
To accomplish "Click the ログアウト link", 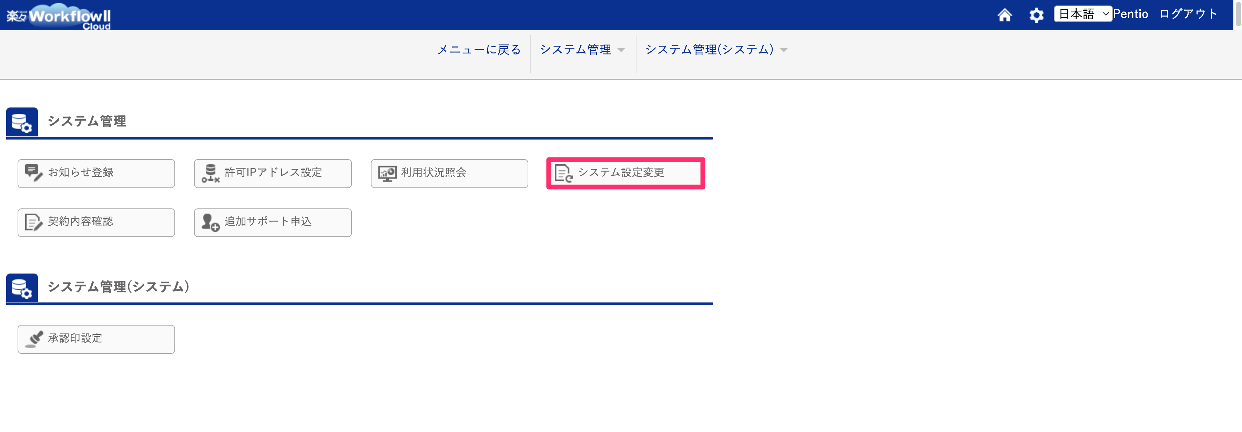I will pyautogui.click(x=1189, y=14).
